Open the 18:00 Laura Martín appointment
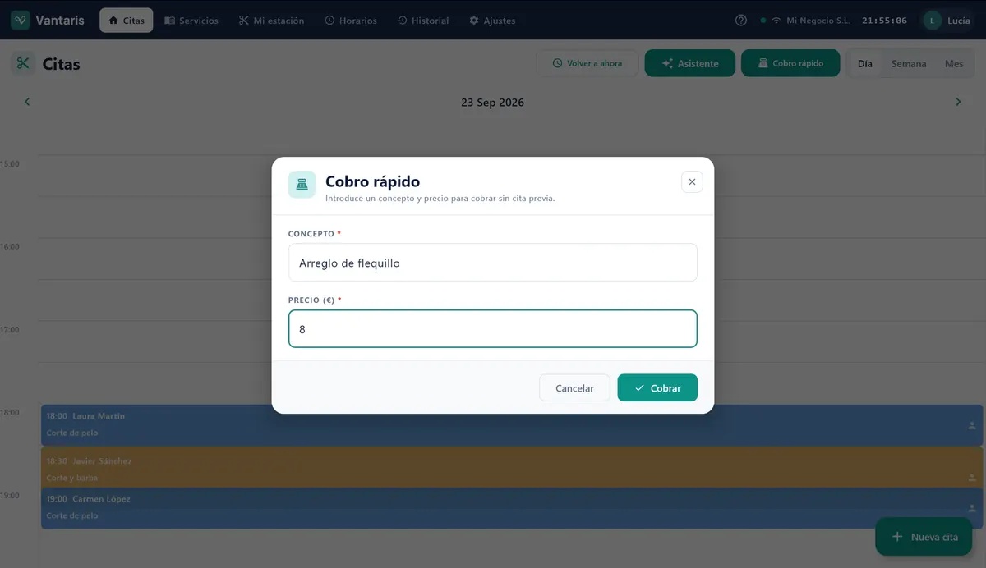This screenshot has height=568, width=986. [x=512, y=424]
